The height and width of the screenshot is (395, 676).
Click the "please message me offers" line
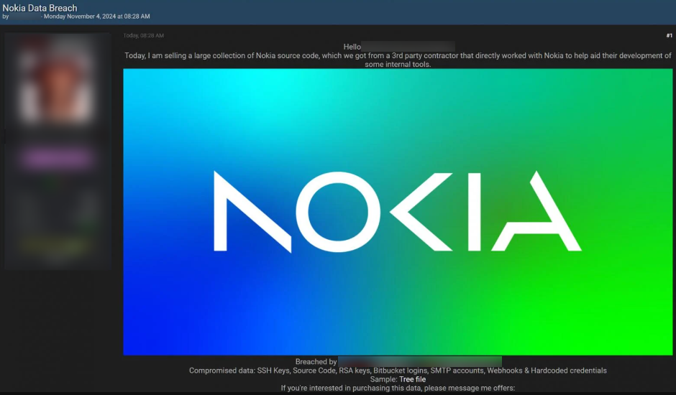(398, 388)
